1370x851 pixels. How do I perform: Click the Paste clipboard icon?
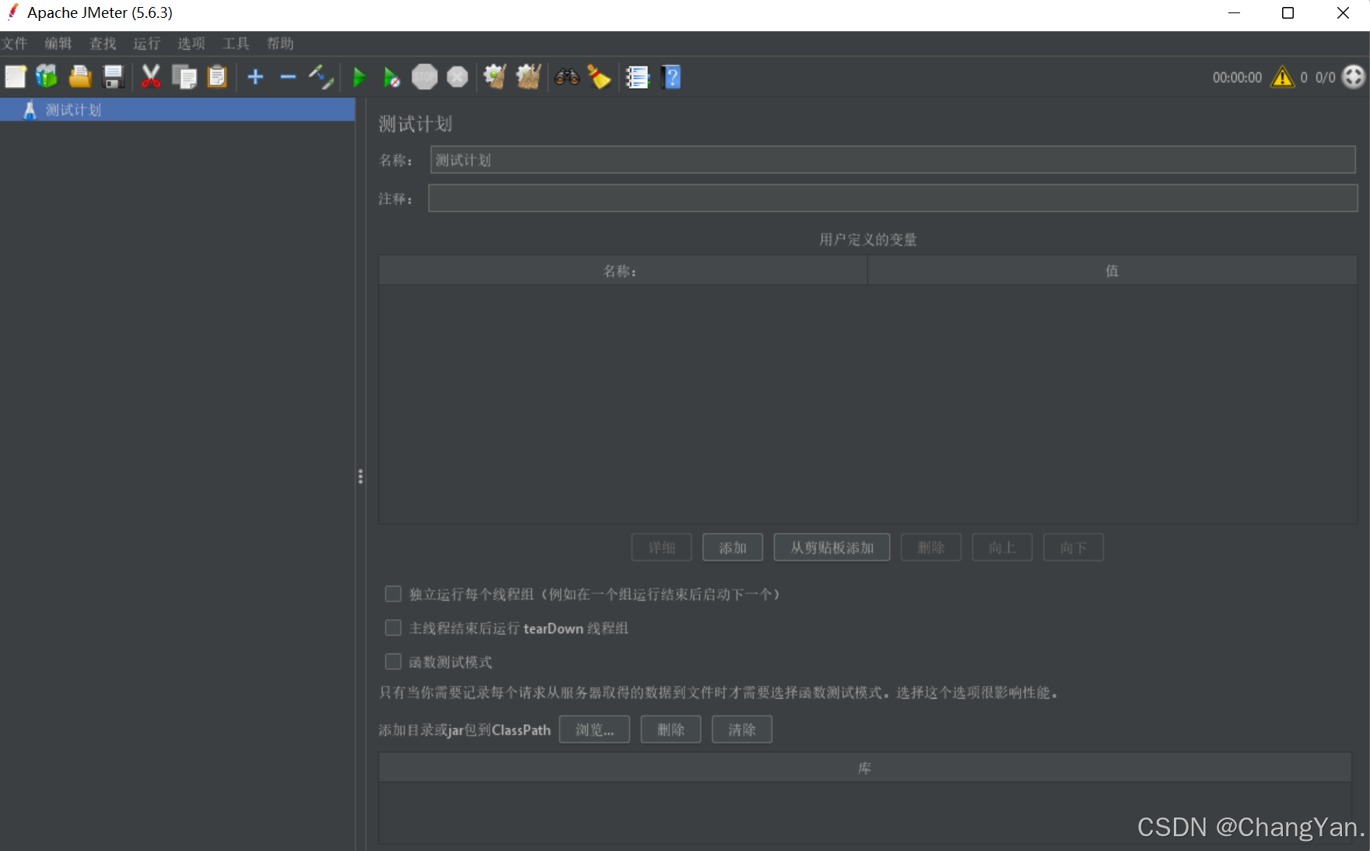217,77
